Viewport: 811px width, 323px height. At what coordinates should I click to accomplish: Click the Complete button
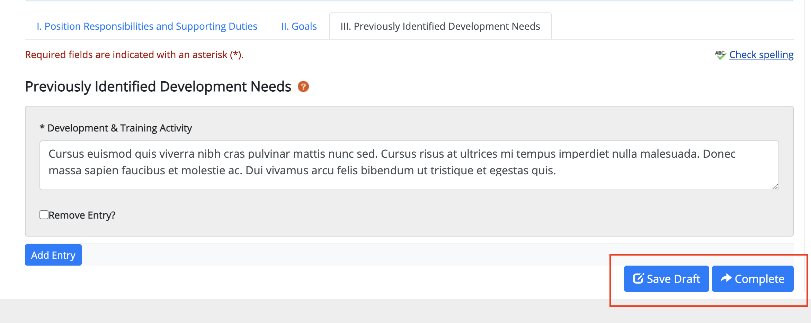752,279
